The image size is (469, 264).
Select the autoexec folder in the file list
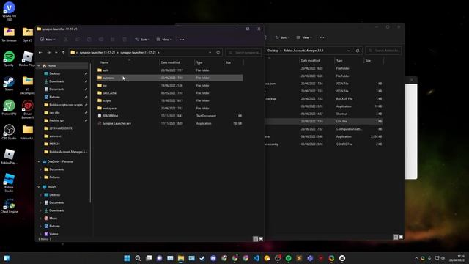click(x=169, y=78)
